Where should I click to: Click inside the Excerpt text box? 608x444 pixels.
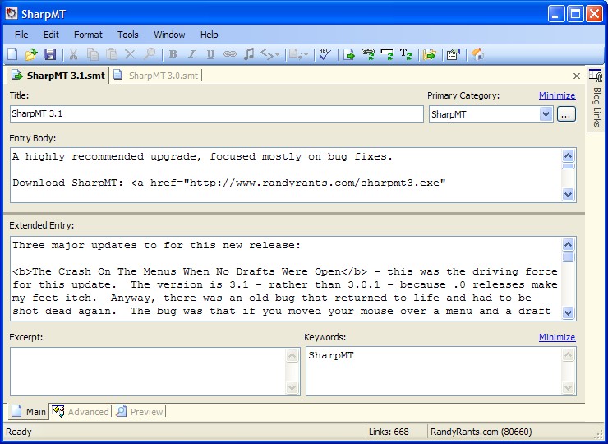point(148,372)
